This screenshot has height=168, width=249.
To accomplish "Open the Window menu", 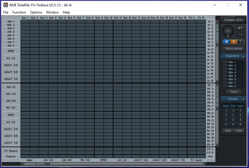I will pyautogui.click(x=52, y=12).
